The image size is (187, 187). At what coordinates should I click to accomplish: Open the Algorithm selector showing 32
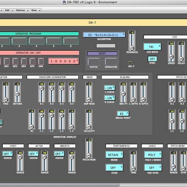click(x=104, y=35)
